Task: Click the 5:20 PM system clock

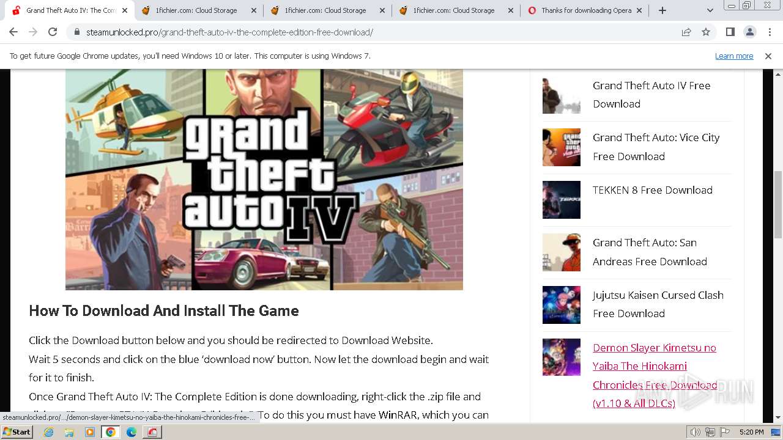Action: 752,432
